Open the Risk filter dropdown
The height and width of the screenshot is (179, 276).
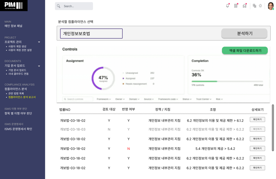[x=219, y=99]
